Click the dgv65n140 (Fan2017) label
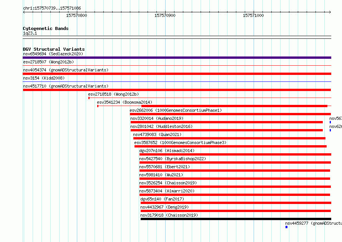342x242 pixels. [x=162, y=199]
